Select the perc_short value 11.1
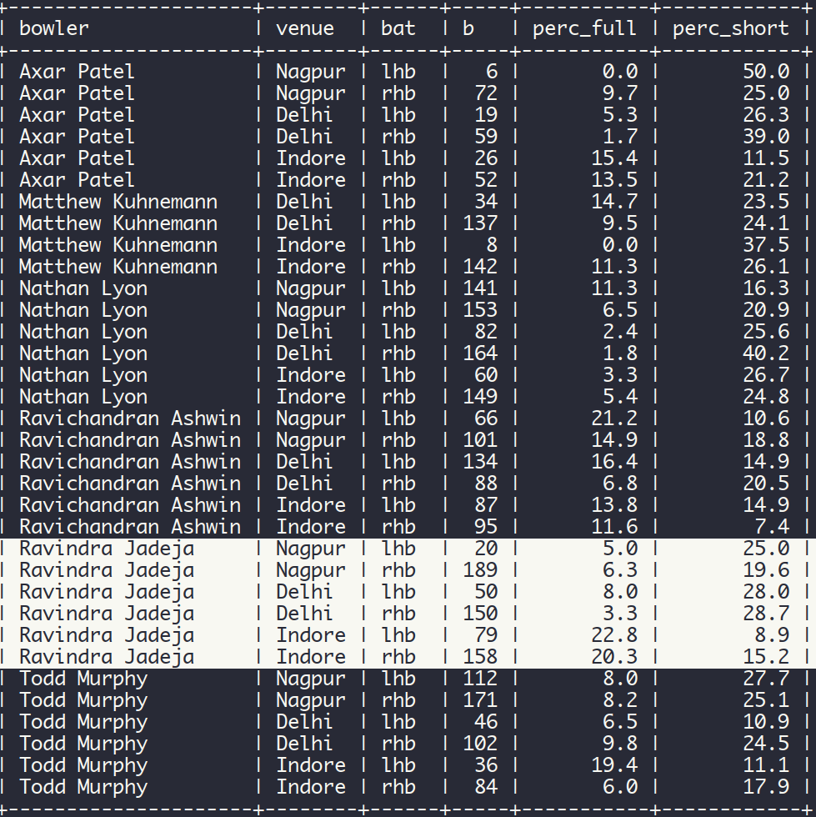Screen dimensions: 816x817 766,765
